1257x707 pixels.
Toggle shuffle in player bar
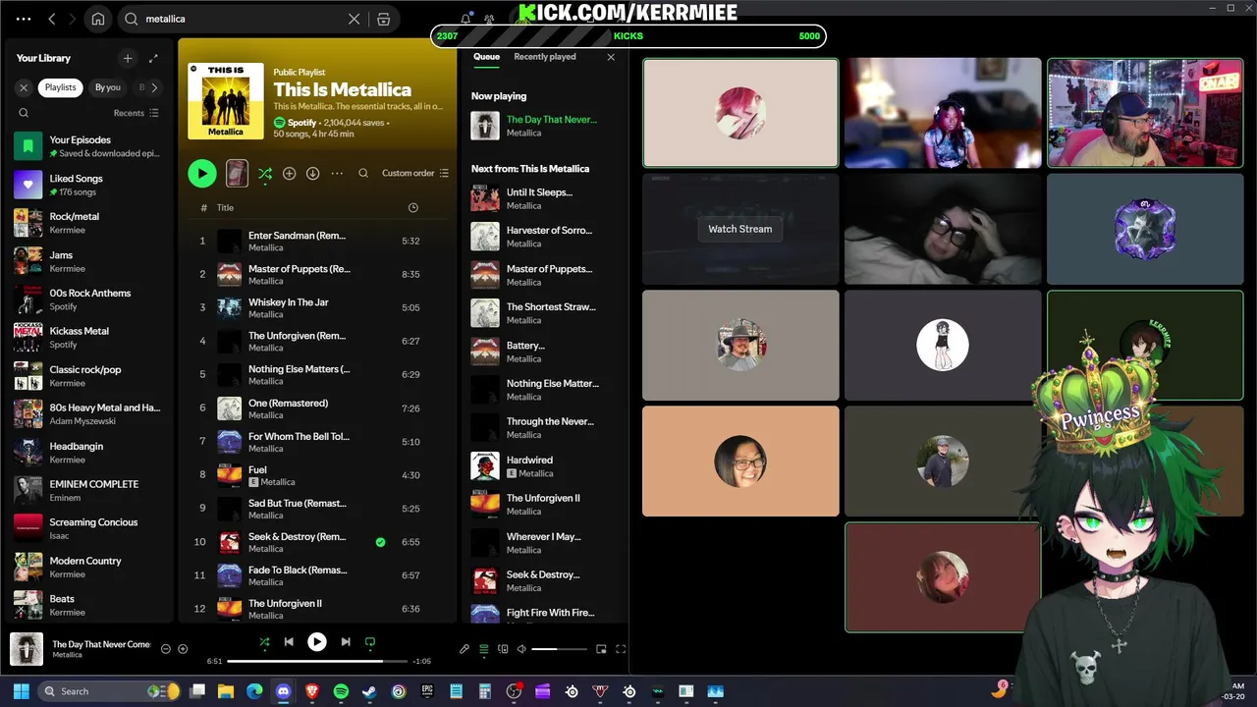coord(264,641)
